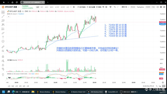This screenshot has height=94, width=167.
Task: Lock all drawing tools
Action: [x=3, y=65]
